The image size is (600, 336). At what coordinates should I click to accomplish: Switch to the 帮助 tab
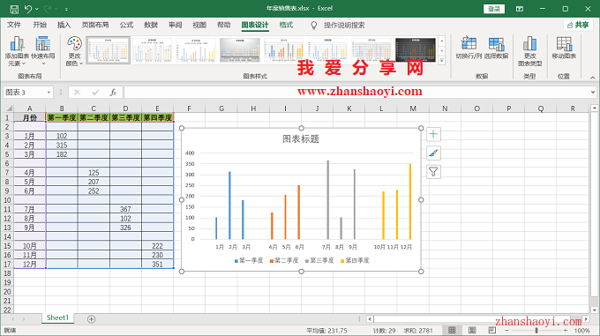[224, 25]
